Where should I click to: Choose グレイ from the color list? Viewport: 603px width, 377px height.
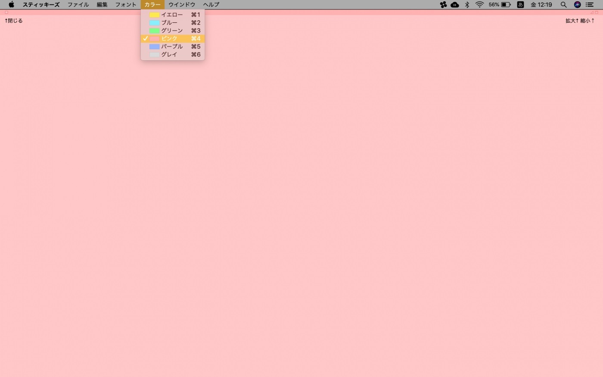173,54
